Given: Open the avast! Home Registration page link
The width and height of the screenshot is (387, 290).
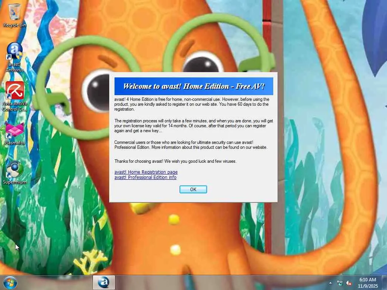Looking at the screenshot, I should click(146, 172).
